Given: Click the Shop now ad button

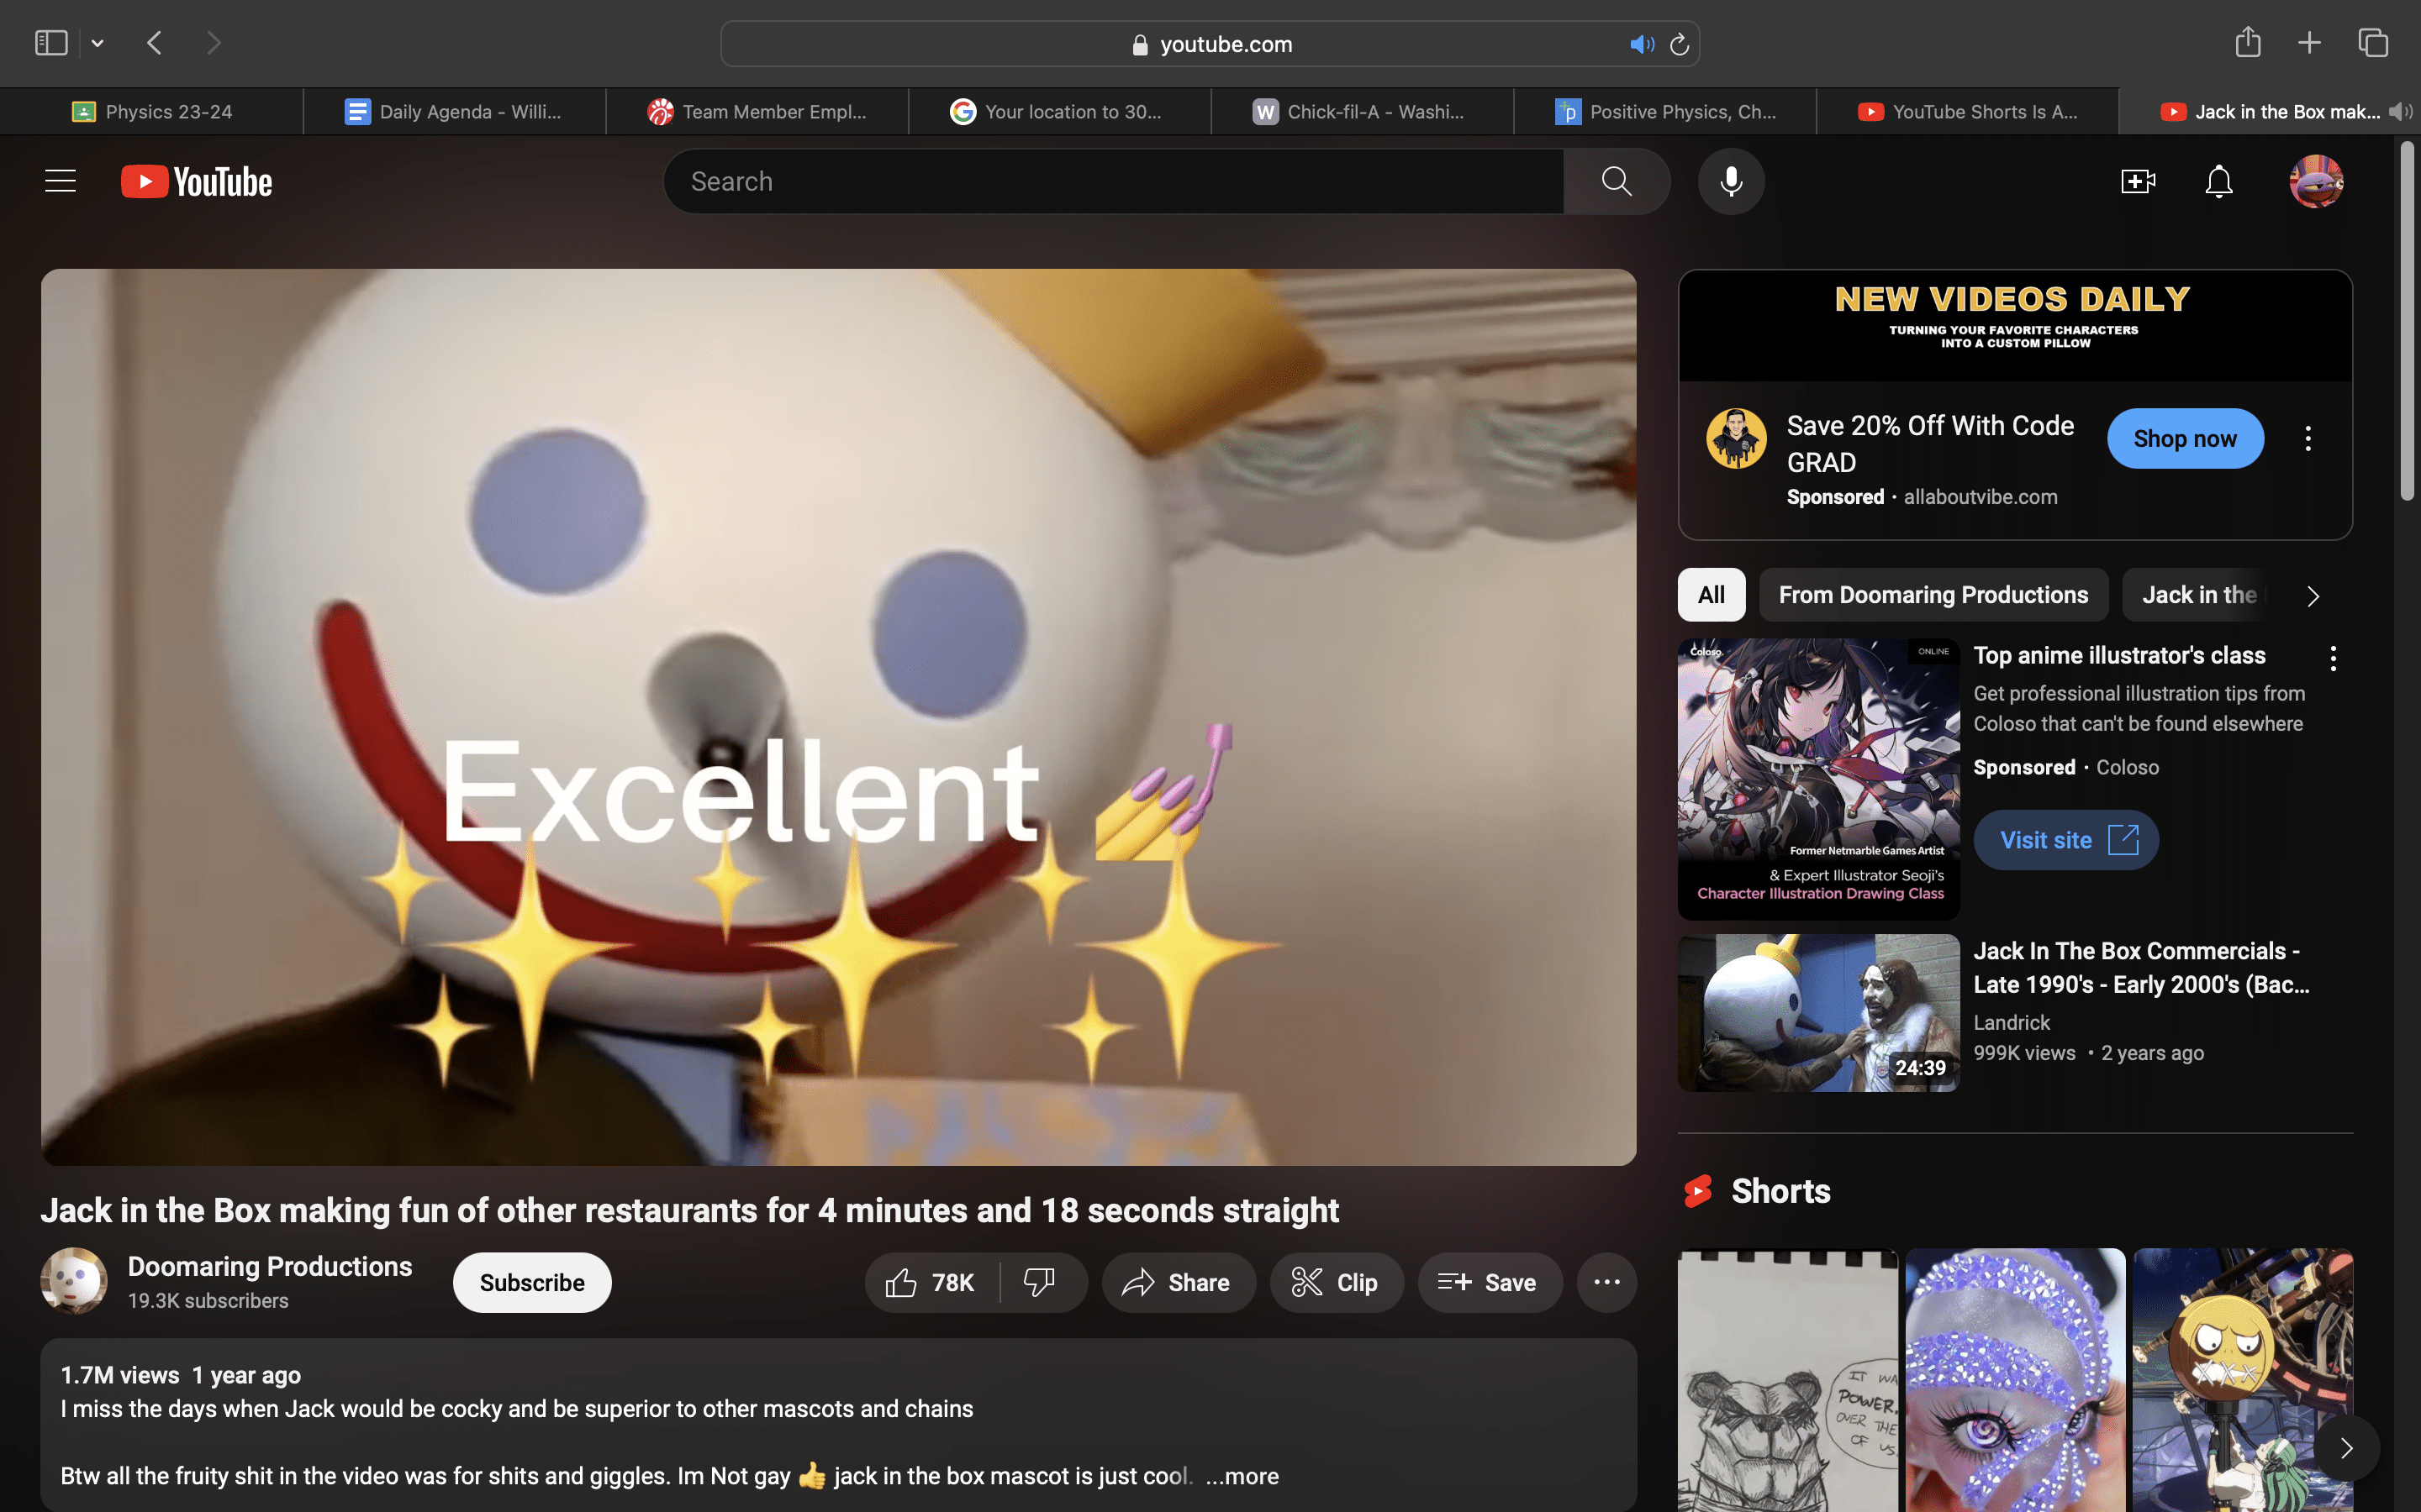Looking at the screenshot, I should [x=2184, y=438].
